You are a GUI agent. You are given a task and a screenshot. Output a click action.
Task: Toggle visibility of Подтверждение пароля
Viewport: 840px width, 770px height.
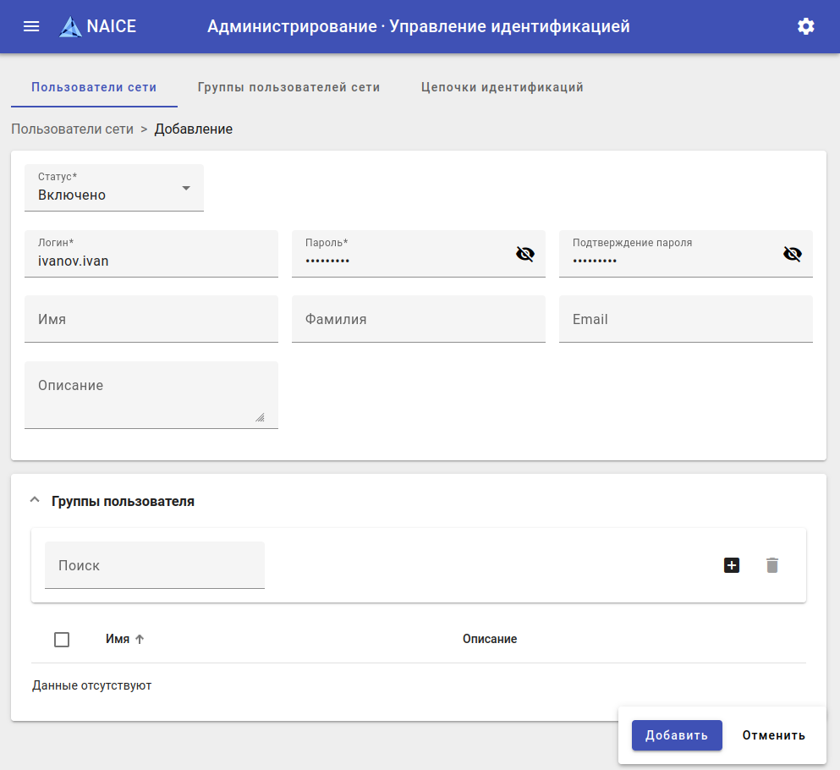pyautogui.click(x=792, y=254)
